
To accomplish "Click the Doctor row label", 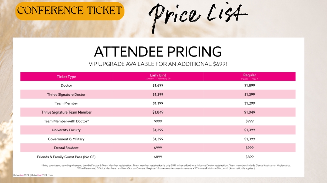I will [x=66, y=85].
